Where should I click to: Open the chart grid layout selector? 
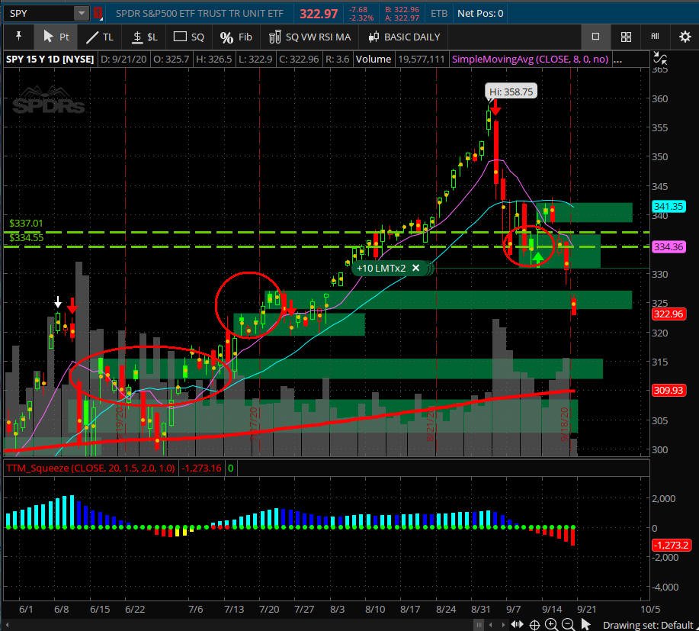pos(625,37)
